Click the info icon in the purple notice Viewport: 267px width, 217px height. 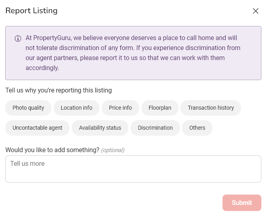click(x=18, y=38)
